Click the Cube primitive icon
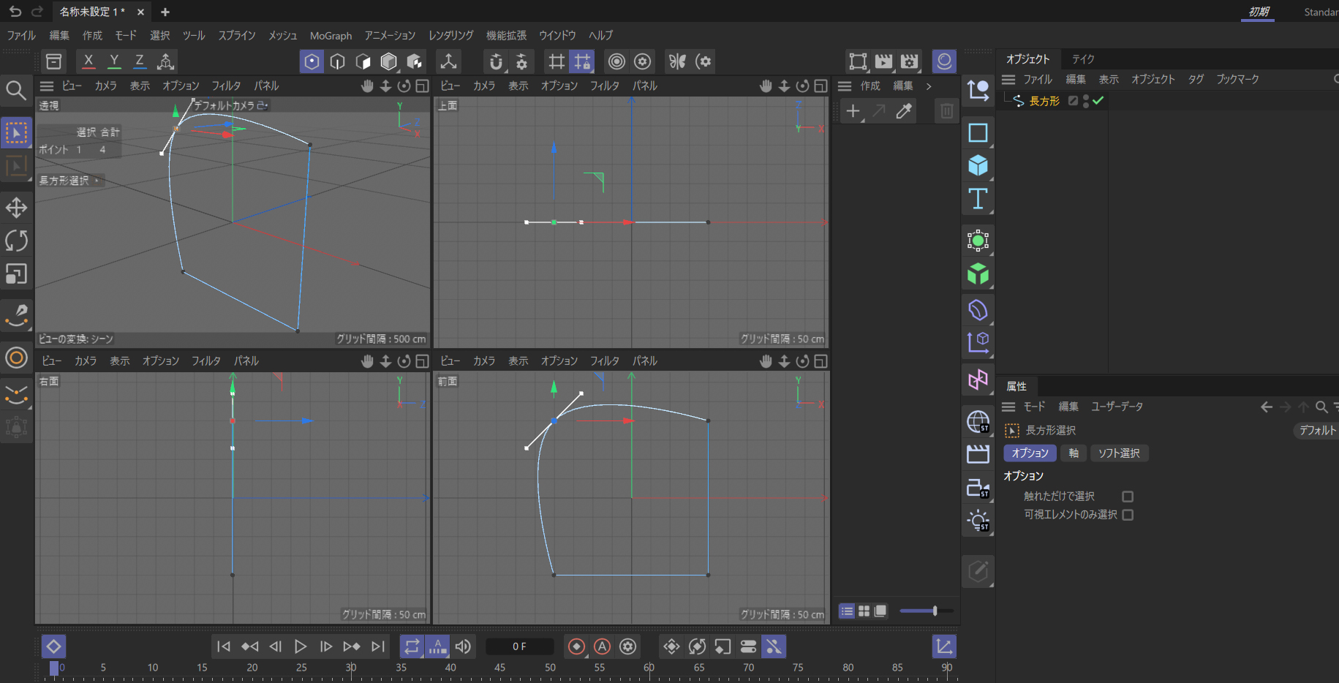Image resolution: width=1339 pixels, height=683 pixels. [978, 166]
